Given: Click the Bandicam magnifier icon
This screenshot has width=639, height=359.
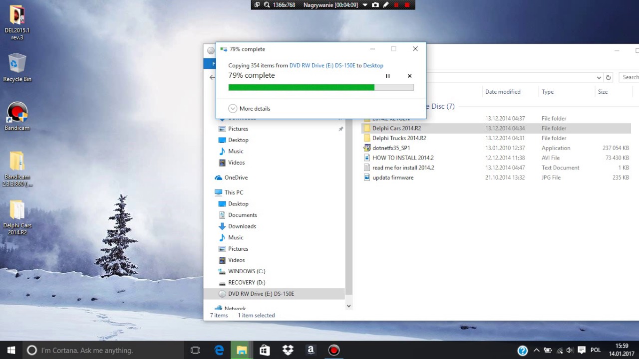Looking at the screenshot, I should coord(267,4).
